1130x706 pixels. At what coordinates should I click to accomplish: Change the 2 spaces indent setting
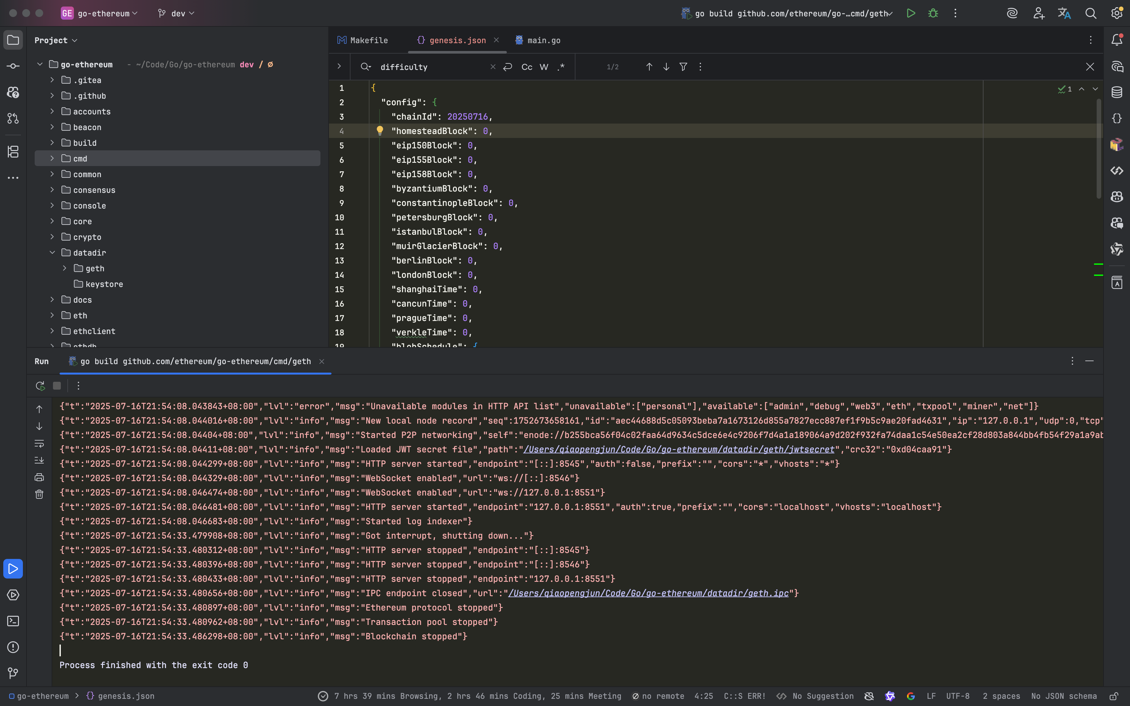point(1001,696)
